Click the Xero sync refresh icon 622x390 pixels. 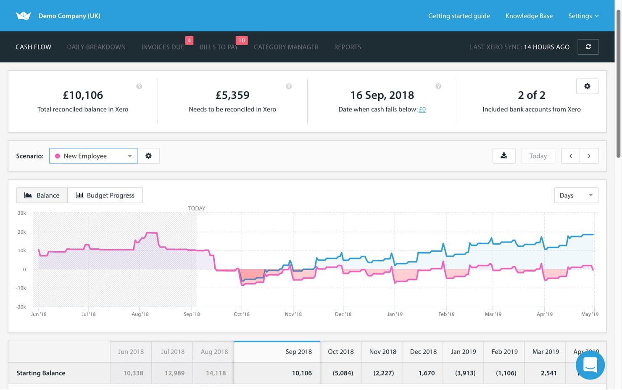588,47
